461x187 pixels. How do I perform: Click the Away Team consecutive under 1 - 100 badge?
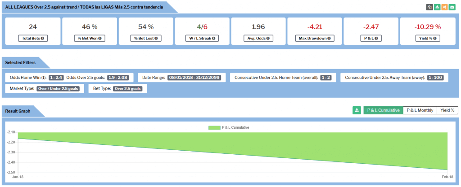(x=436, y=78)
